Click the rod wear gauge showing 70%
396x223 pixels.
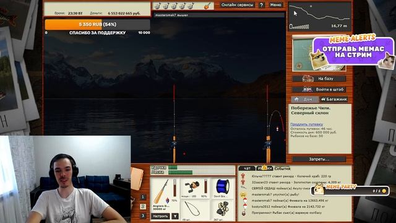coord(174,188)
